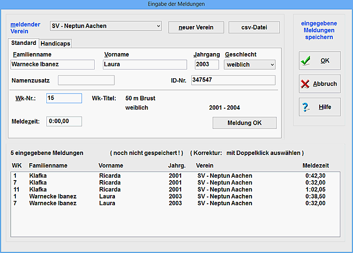Click the Jahrgang field showing 2003
The height and width of the screenshot is (253, 353).
[207, 65]
